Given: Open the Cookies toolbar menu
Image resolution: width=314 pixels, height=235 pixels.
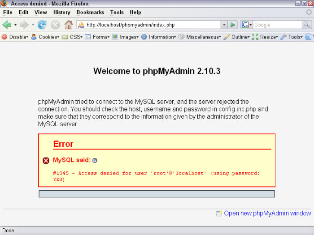Looking at the screenshot, I should [45, 37].
